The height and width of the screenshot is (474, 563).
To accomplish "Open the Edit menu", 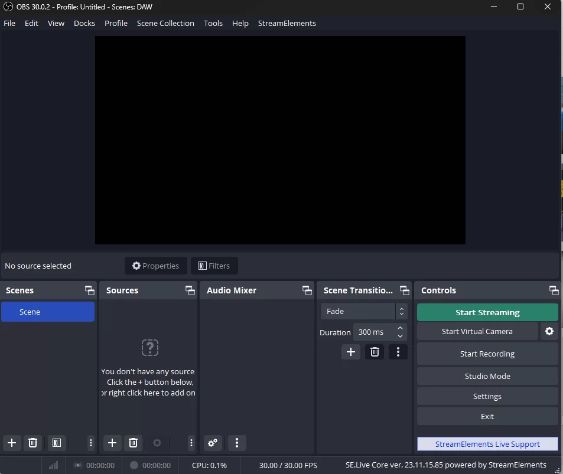I will click(x=31, y=24).
